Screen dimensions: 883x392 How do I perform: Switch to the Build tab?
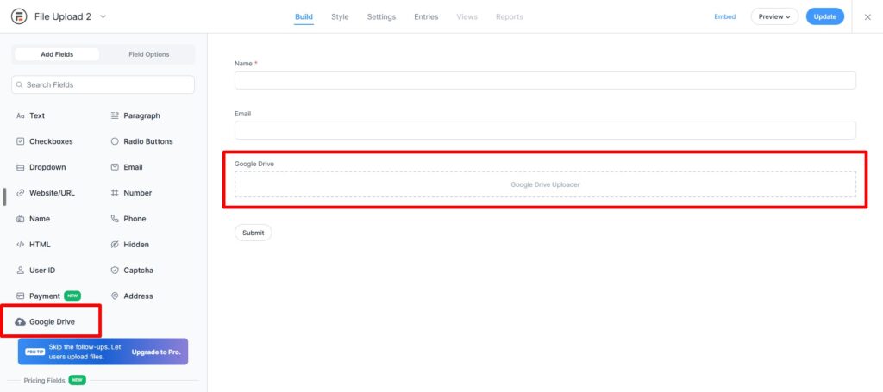(304, 17)
